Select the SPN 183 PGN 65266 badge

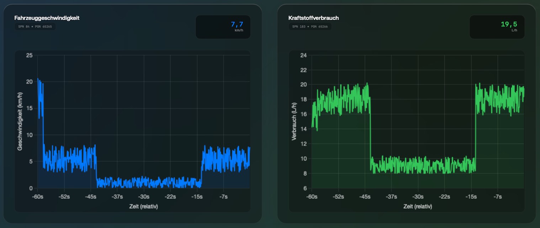click(x=310, y=27)
